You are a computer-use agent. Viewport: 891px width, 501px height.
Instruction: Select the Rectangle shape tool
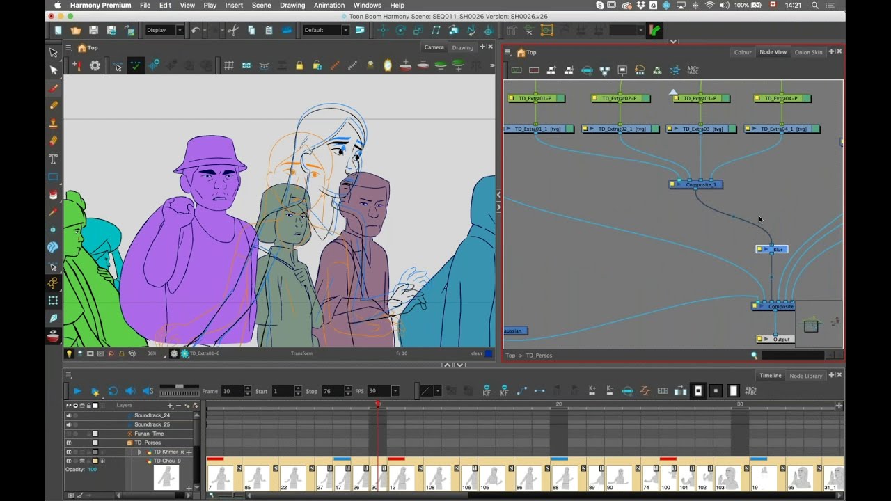(x=54, y=177)
